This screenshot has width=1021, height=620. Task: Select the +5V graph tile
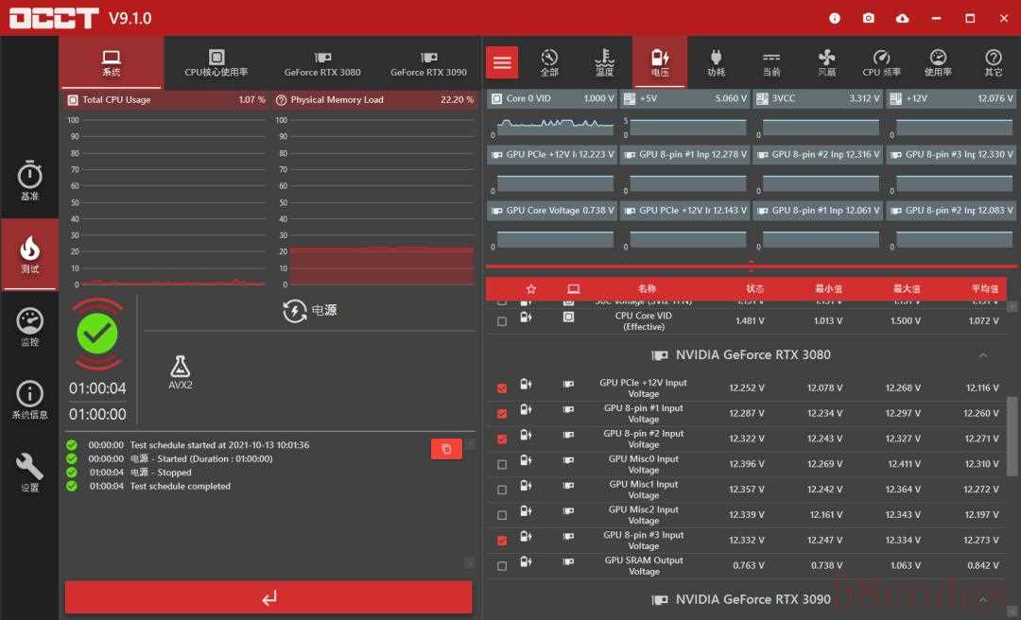tap(685, 115)
